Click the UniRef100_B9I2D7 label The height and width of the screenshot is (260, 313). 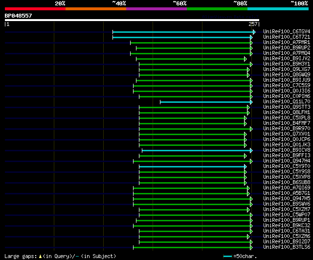click(287, 242)
